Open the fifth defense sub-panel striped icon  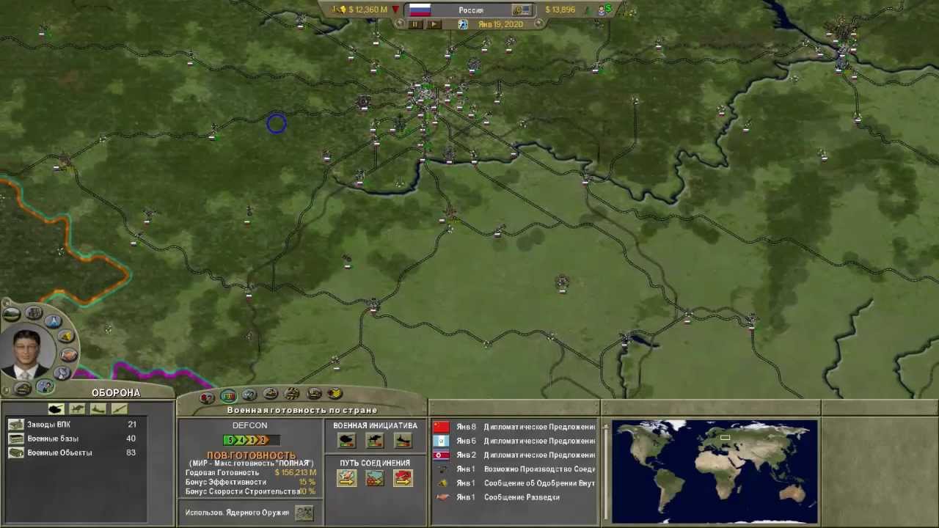[x=292, y=394]
